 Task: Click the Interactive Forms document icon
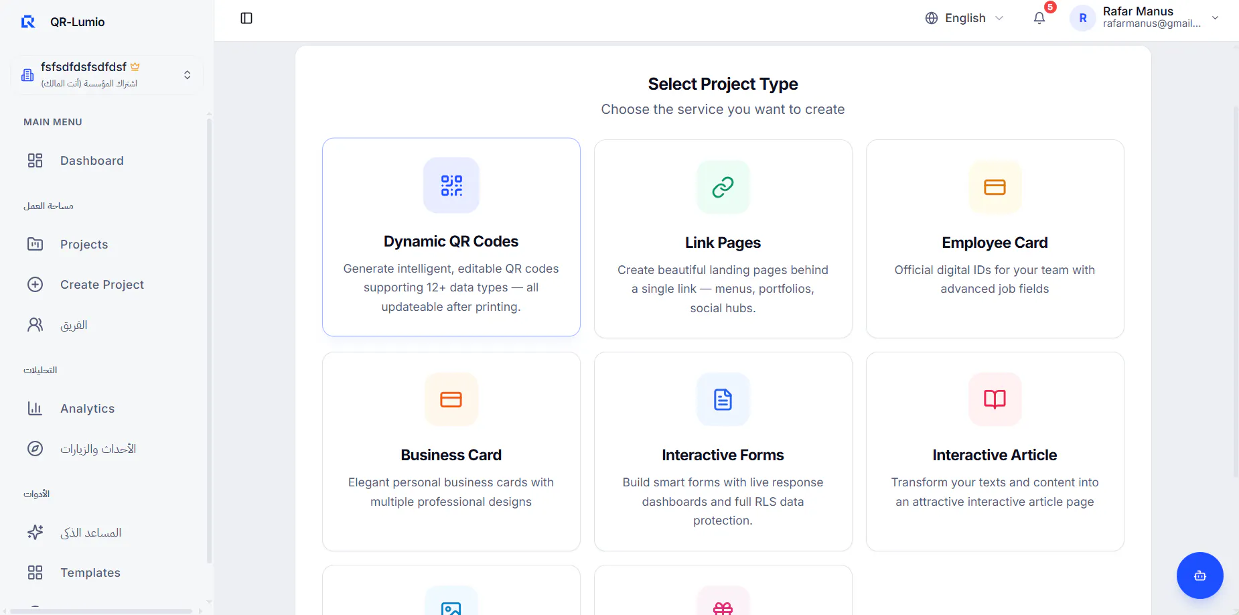(x=723, y=399)
